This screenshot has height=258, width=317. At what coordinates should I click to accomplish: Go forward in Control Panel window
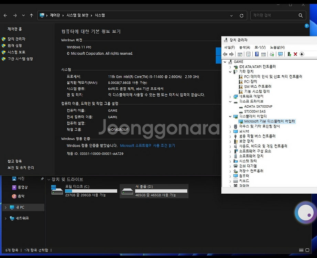coord(15,15)
